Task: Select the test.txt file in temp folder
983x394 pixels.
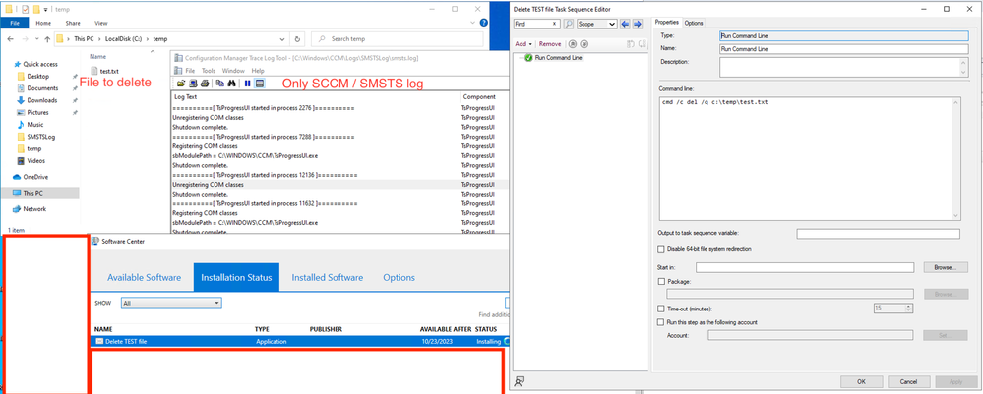Action: click(x=104, y=71)
